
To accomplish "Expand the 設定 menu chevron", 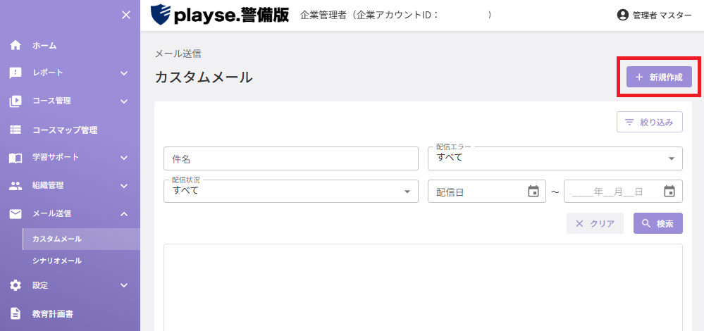I will 124,285.
